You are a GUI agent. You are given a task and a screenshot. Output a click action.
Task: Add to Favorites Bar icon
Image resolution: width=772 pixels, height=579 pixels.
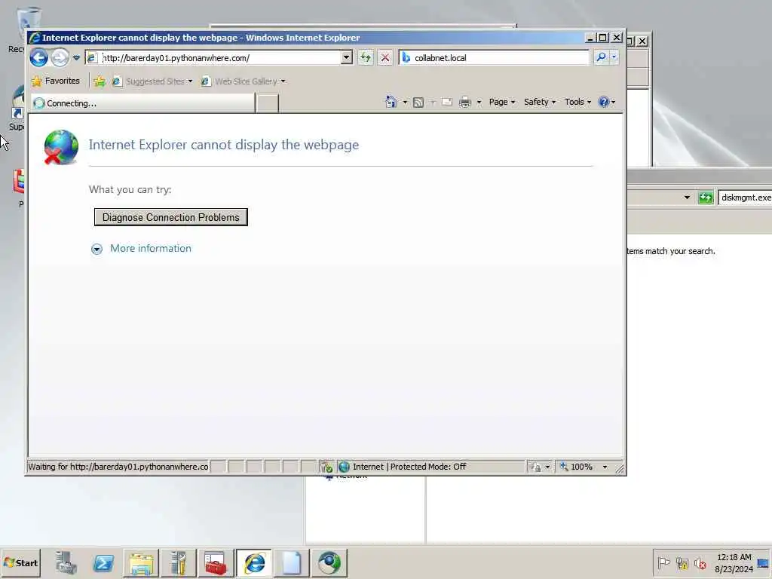point(100,81)
